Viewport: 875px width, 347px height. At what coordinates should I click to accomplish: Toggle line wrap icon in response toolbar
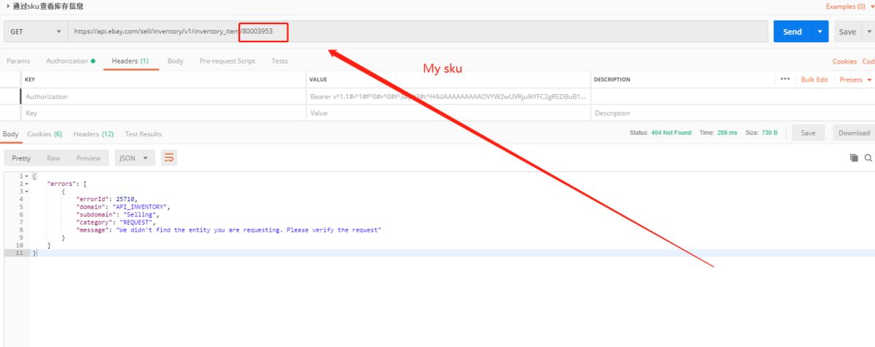(169, 158)
